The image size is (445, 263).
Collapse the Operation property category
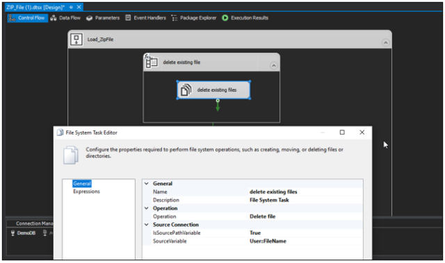pos(147,208)
